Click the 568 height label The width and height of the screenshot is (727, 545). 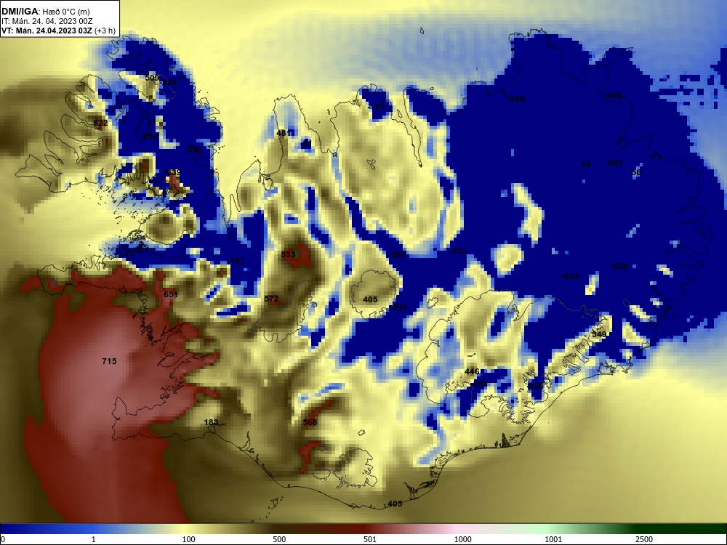(310, 422)
